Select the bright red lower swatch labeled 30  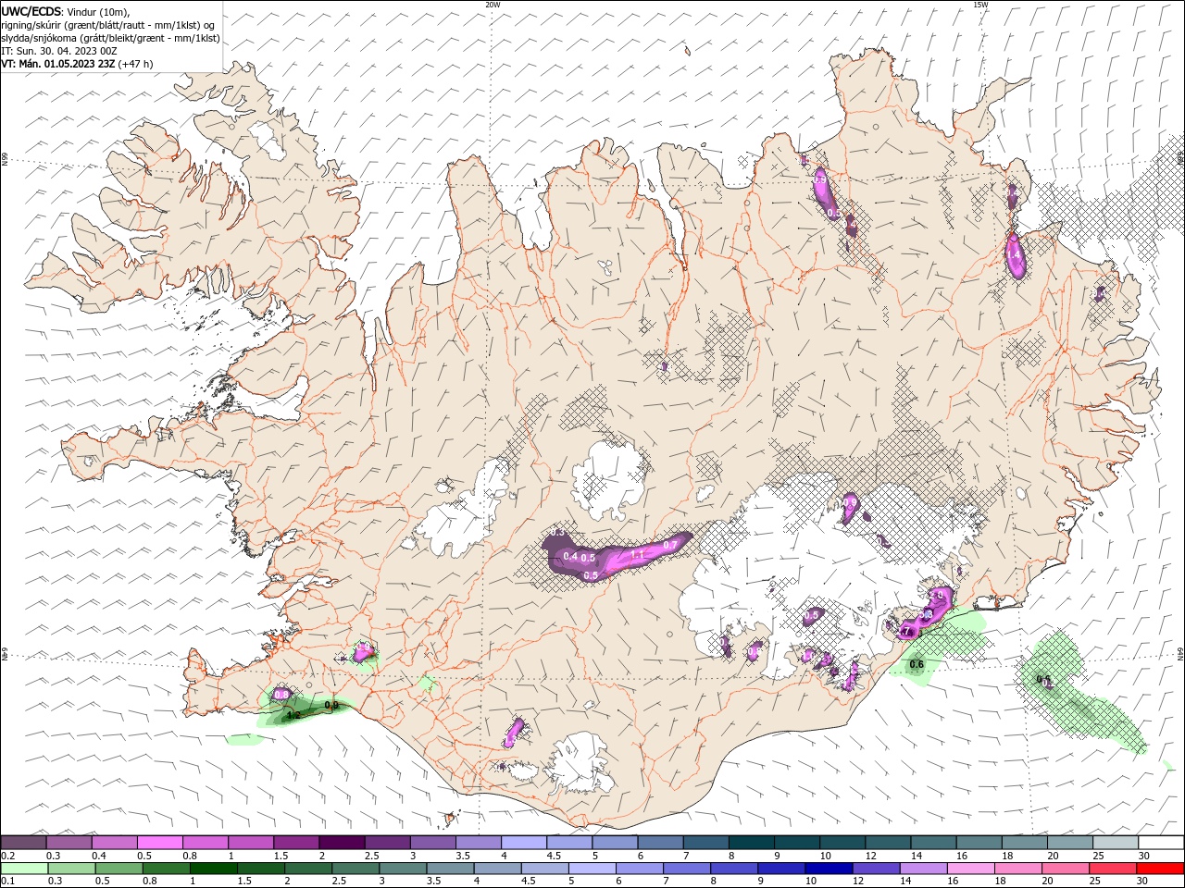(x=1159, y=869)
